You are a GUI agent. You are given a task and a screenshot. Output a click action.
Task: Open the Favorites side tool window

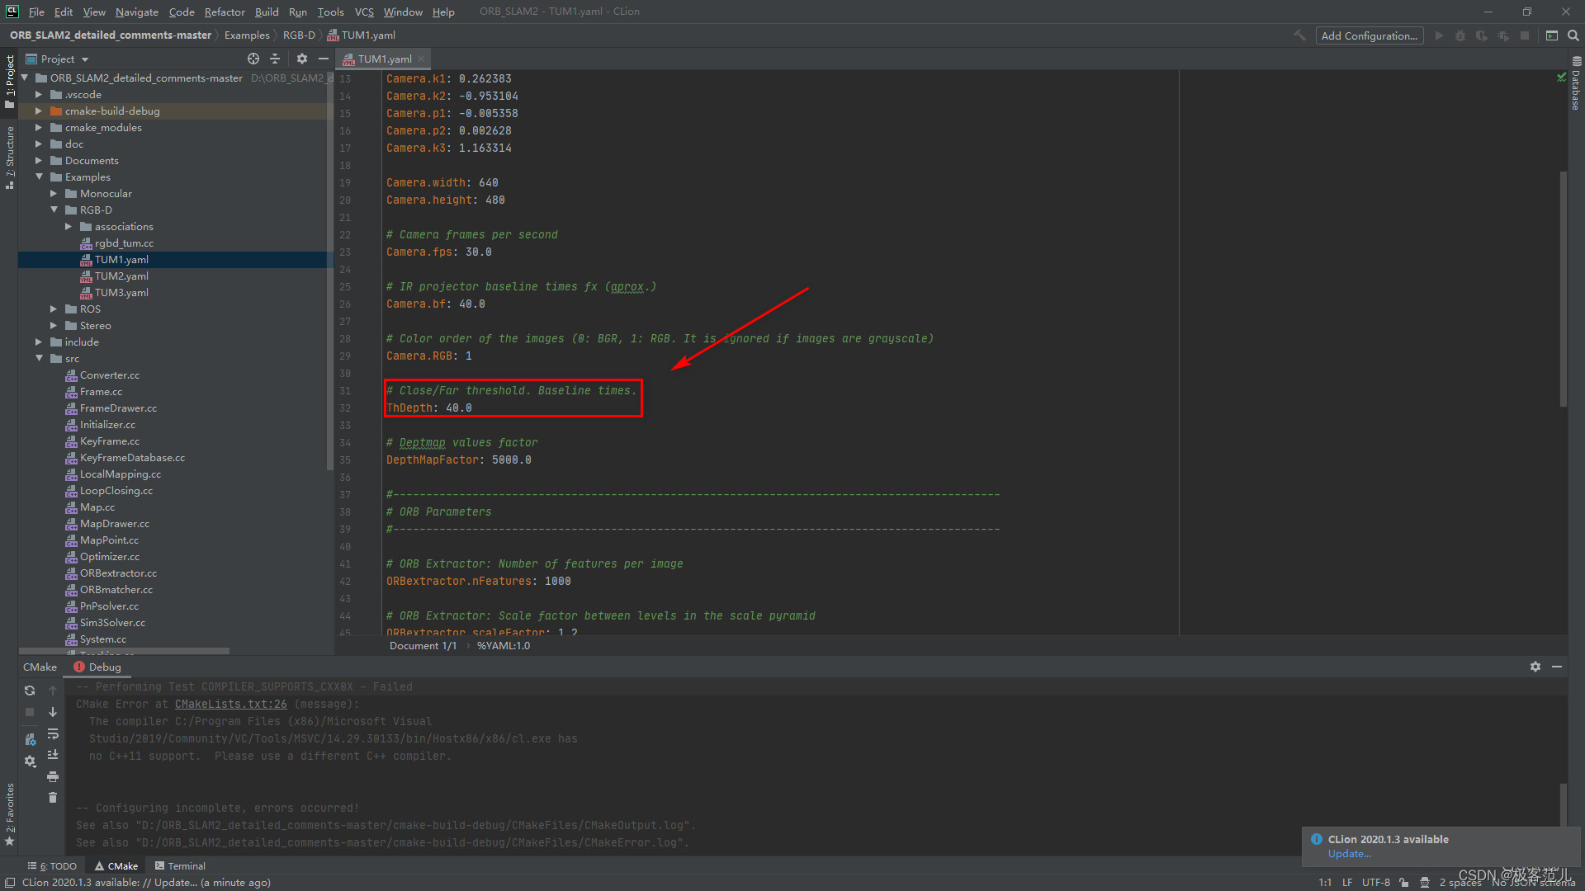click(x=10, y=814)
